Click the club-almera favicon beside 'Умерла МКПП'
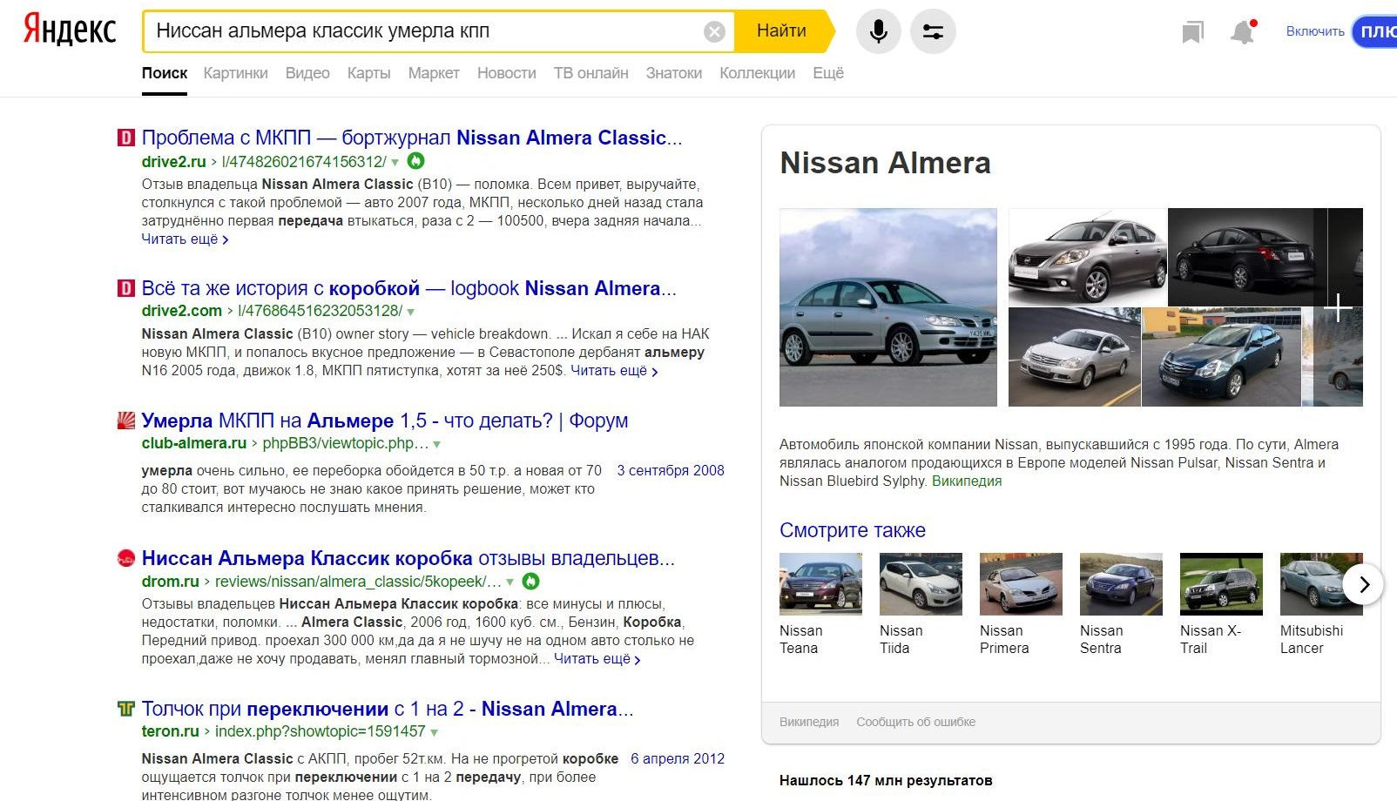 [x=126, y=421]
